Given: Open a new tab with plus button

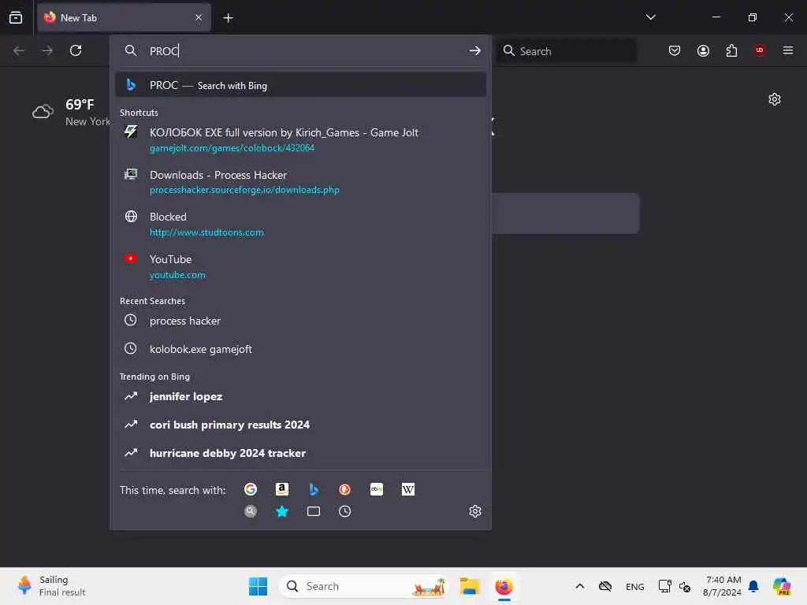Looking at the screenshot, I should [x=228, y=18].
